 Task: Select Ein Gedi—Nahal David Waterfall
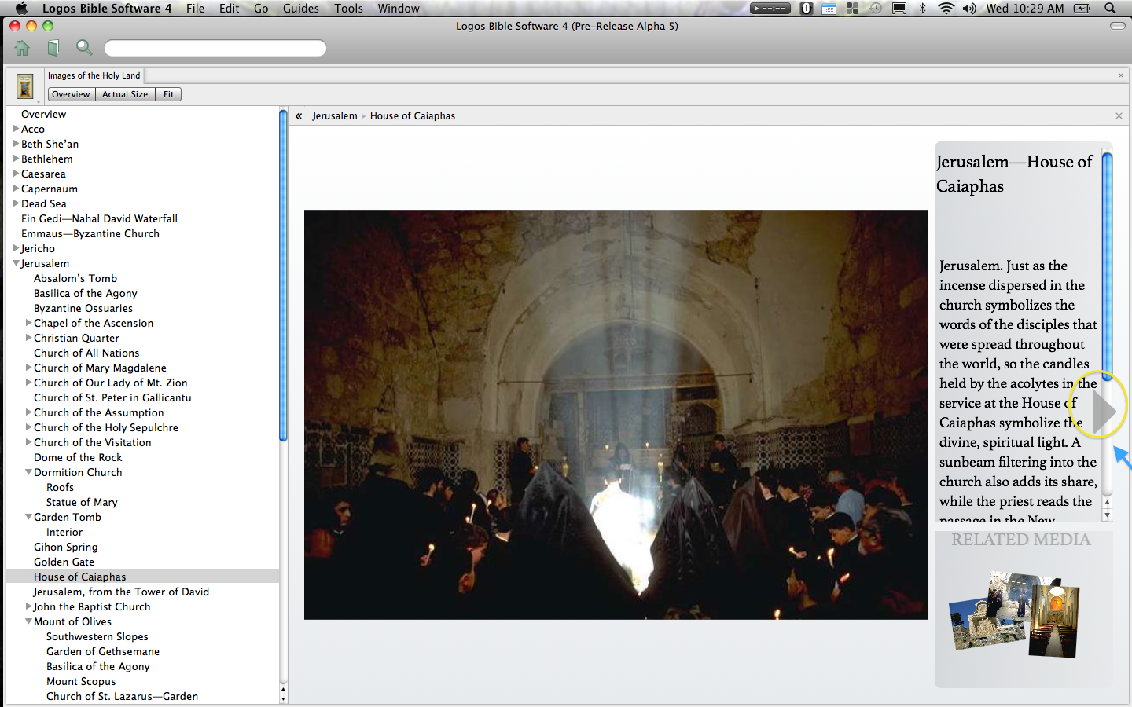pyautogui.click(x=99, y=219)
